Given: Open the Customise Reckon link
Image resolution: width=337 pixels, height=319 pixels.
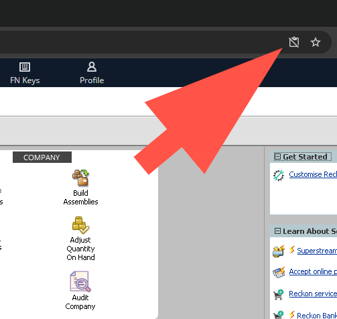Looking at the screenshot, I should [313, 174].
